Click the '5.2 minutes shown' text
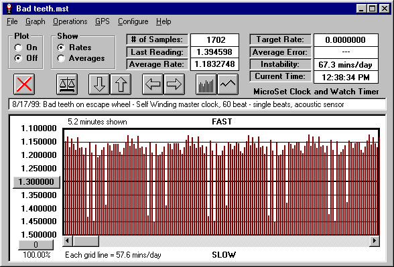Image resolution: width=394 pixels, height=267 pixels. coord(97,122)
